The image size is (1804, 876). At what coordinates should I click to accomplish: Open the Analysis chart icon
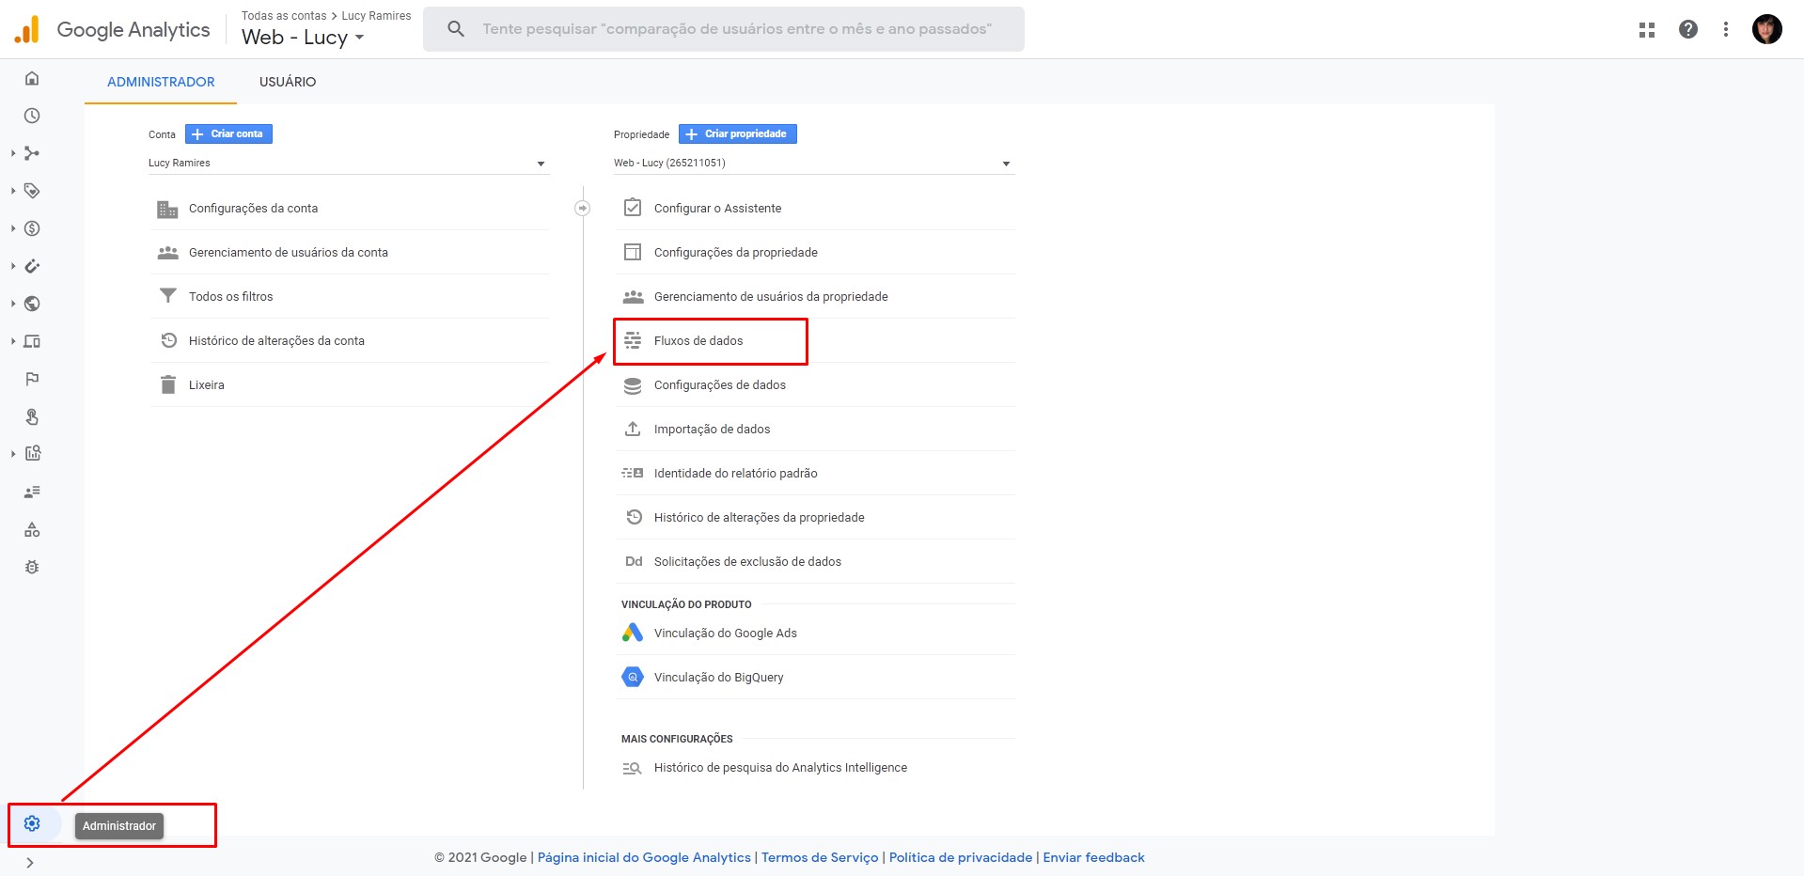point(32,453)
